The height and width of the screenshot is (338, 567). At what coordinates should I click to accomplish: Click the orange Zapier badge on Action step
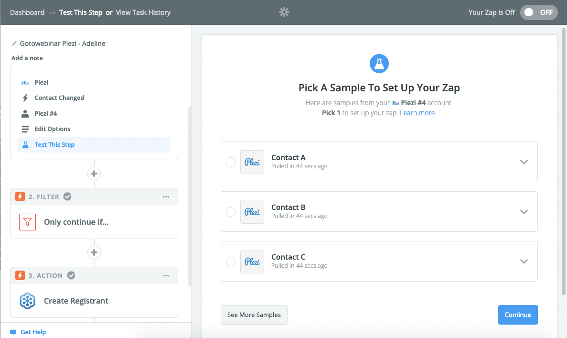click(20, 275)
